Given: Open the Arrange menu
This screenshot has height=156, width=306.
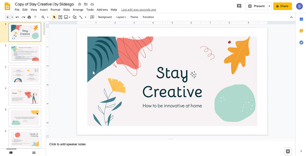Looking at the screenshot, I should tap(78, 10).
